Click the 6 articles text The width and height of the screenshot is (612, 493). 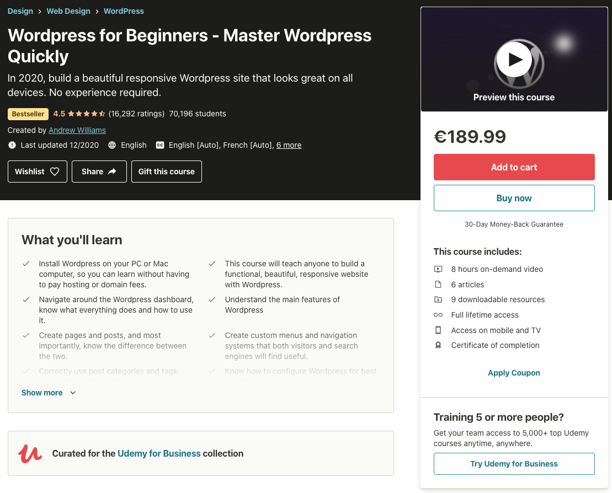pyautogui.click(x=467, y=285)
